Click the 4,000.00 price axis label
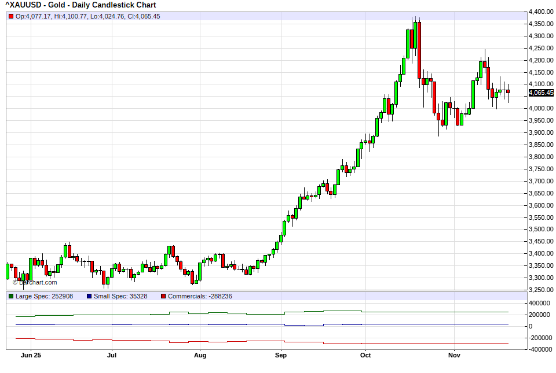This screenshot has width=556, height=373. (x=541, y=108)
